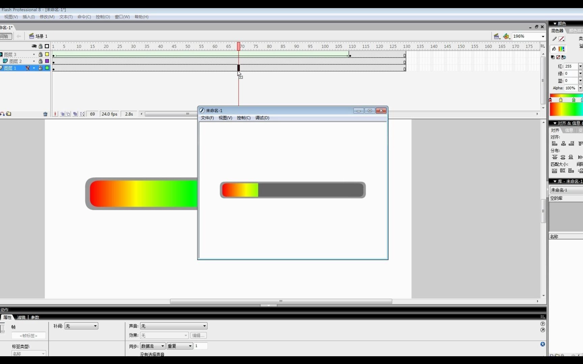Switch to 混色器 tab
583x364 pixels.
pos(557,31)
